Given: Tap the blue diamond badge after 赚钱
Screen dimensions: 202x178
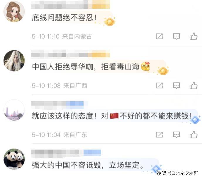Looking at the screenshot, I should click(x=195, y=120).
